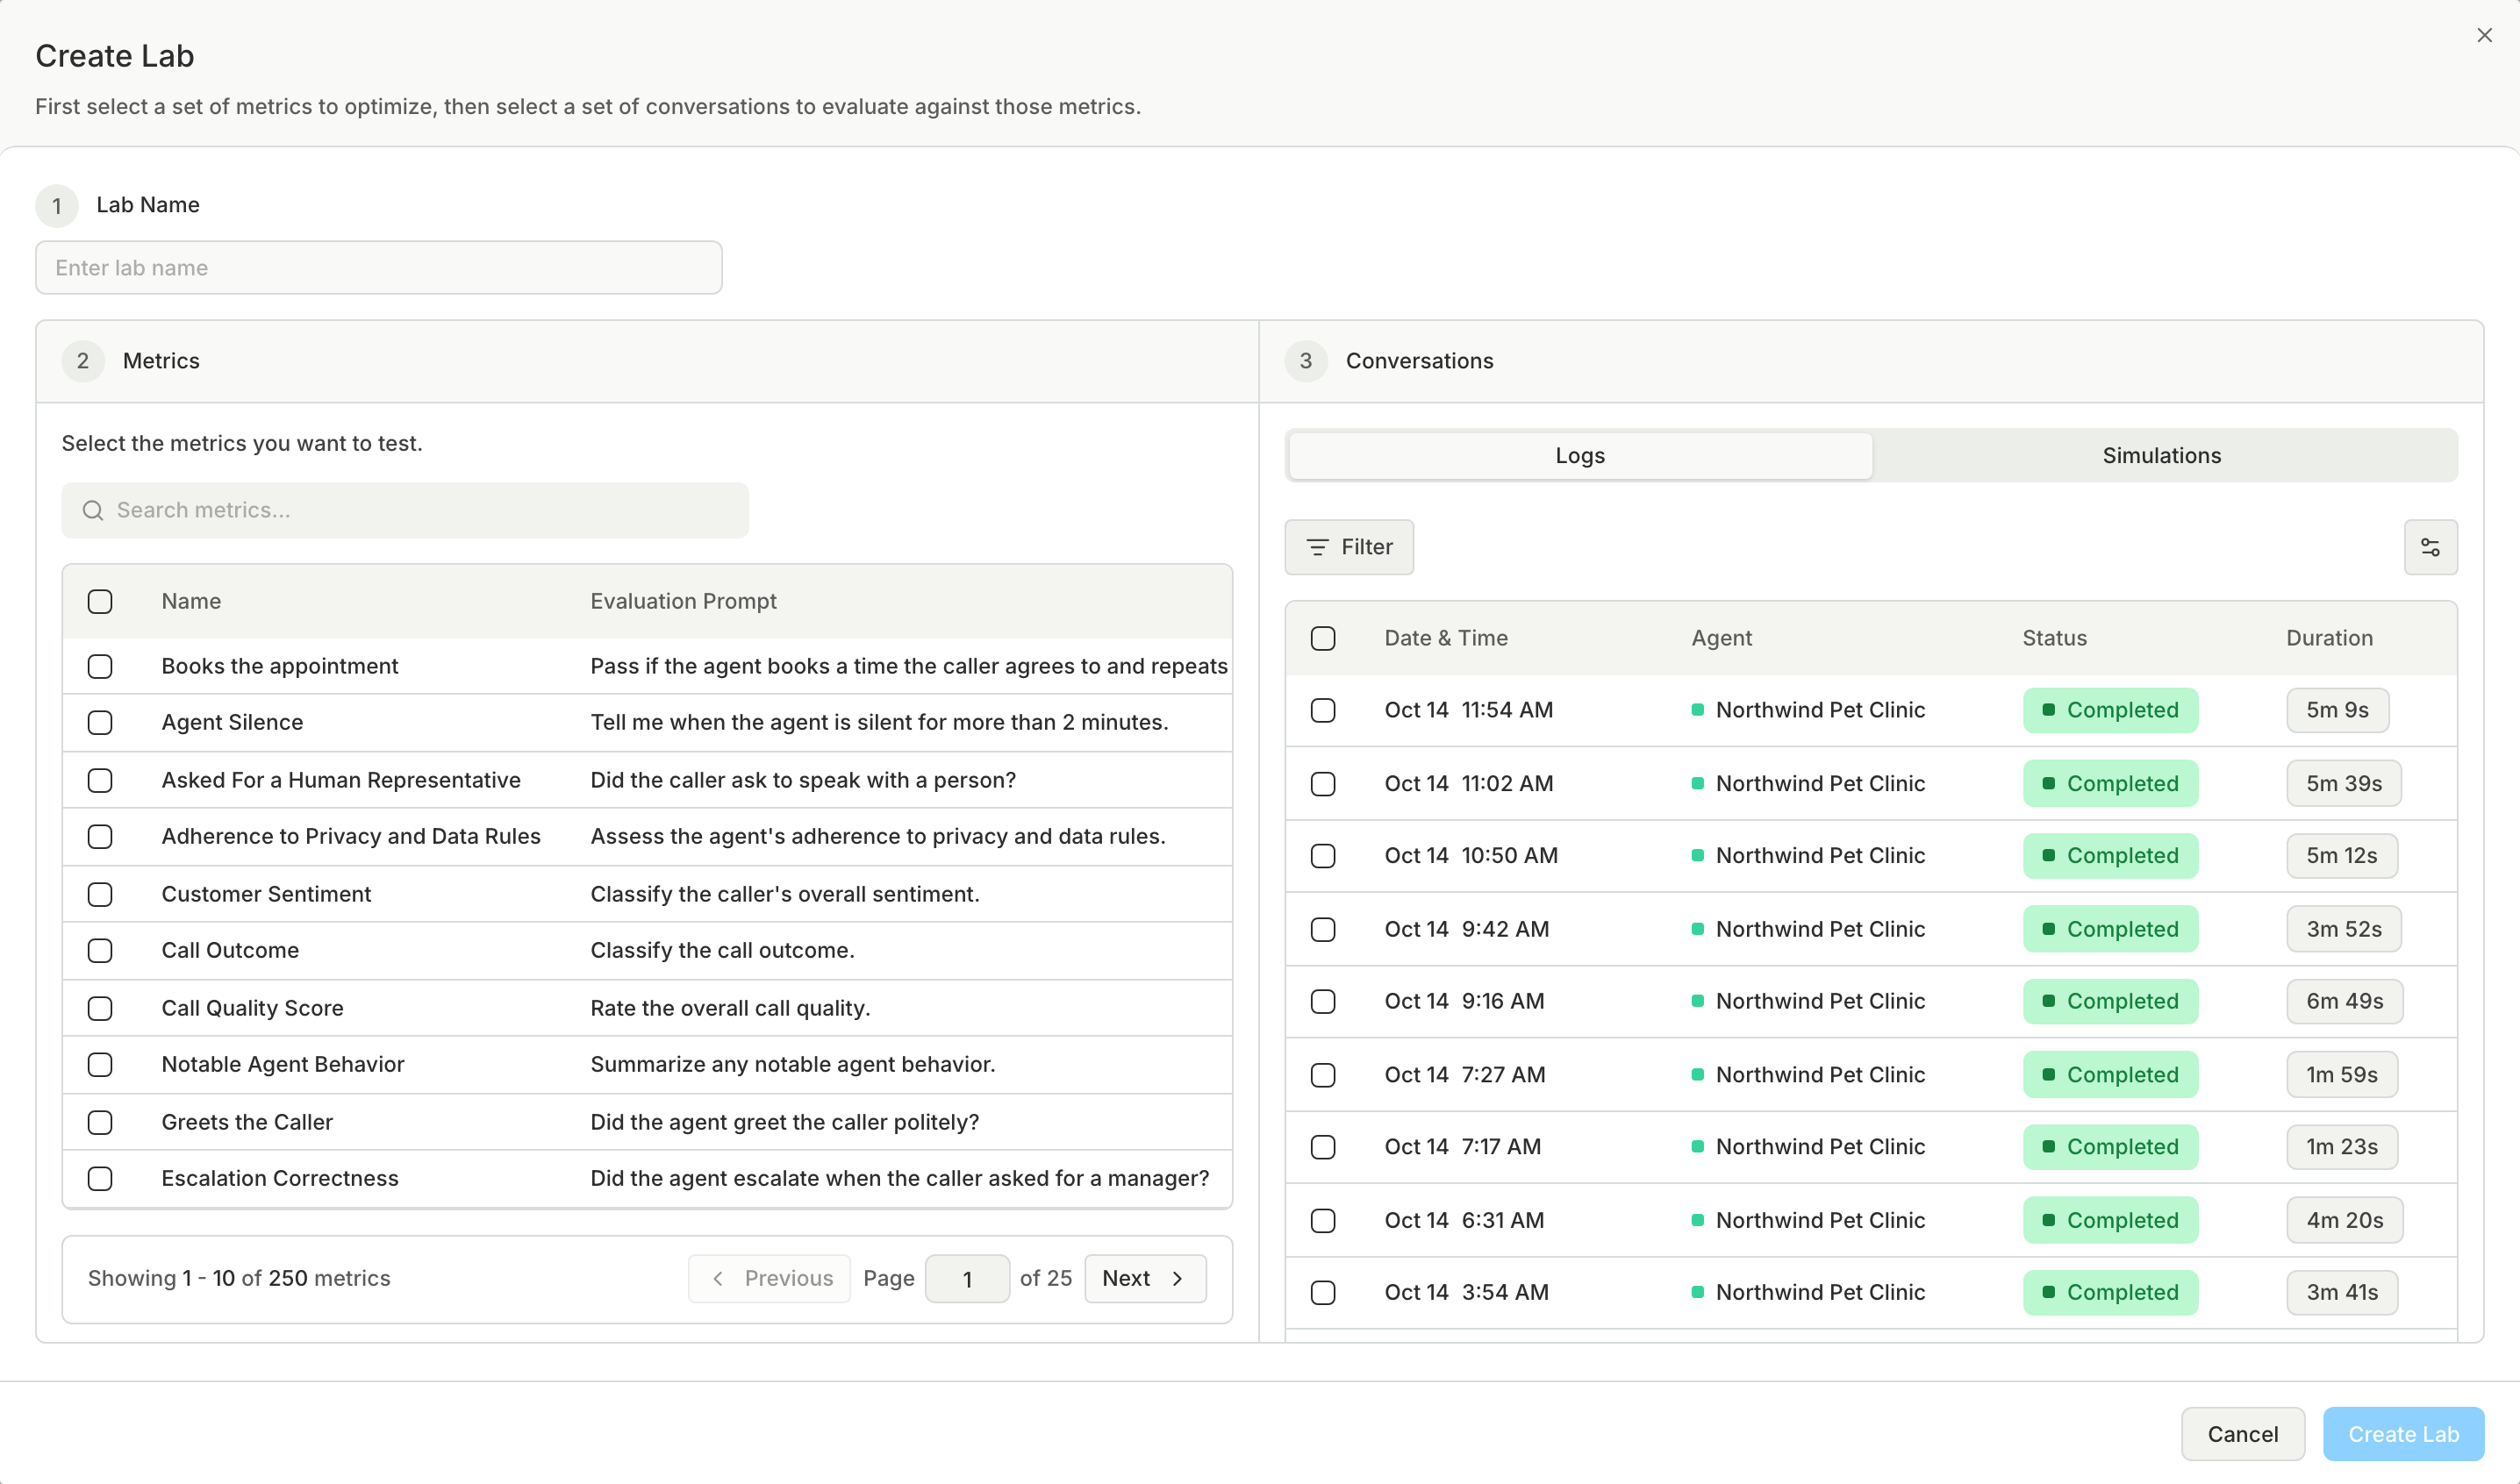Click the Date & Time column header

pyautogui.click(x=1445, y=638)
